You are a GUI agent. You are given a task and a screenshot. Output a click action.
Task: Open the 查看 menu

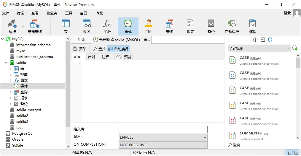[35, 13]
